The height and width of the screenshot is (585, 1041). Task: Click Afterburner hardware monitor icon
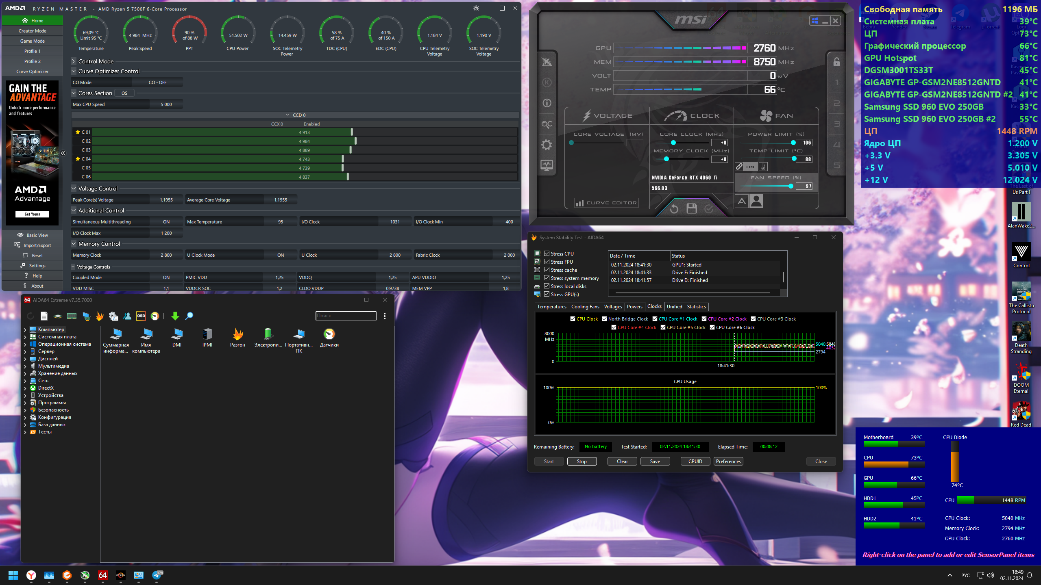click(x=547, y=165)
